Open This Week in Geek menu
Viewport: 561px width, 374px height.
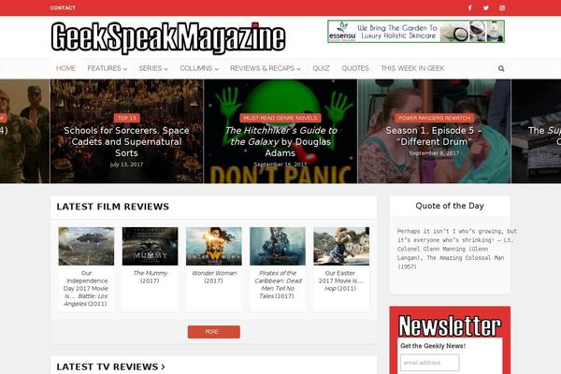tap(412, 68)
